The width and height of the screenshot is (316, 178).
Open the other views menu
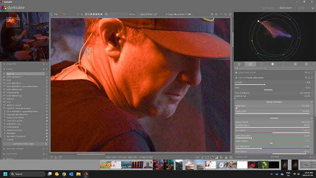click(x=301, y=8)
